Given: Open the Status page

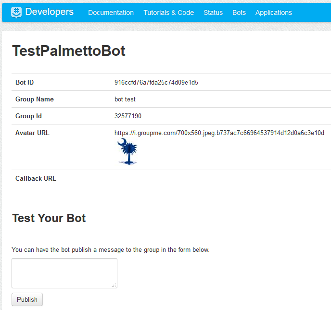Looking at the screenshot, I should click(213, 12).
